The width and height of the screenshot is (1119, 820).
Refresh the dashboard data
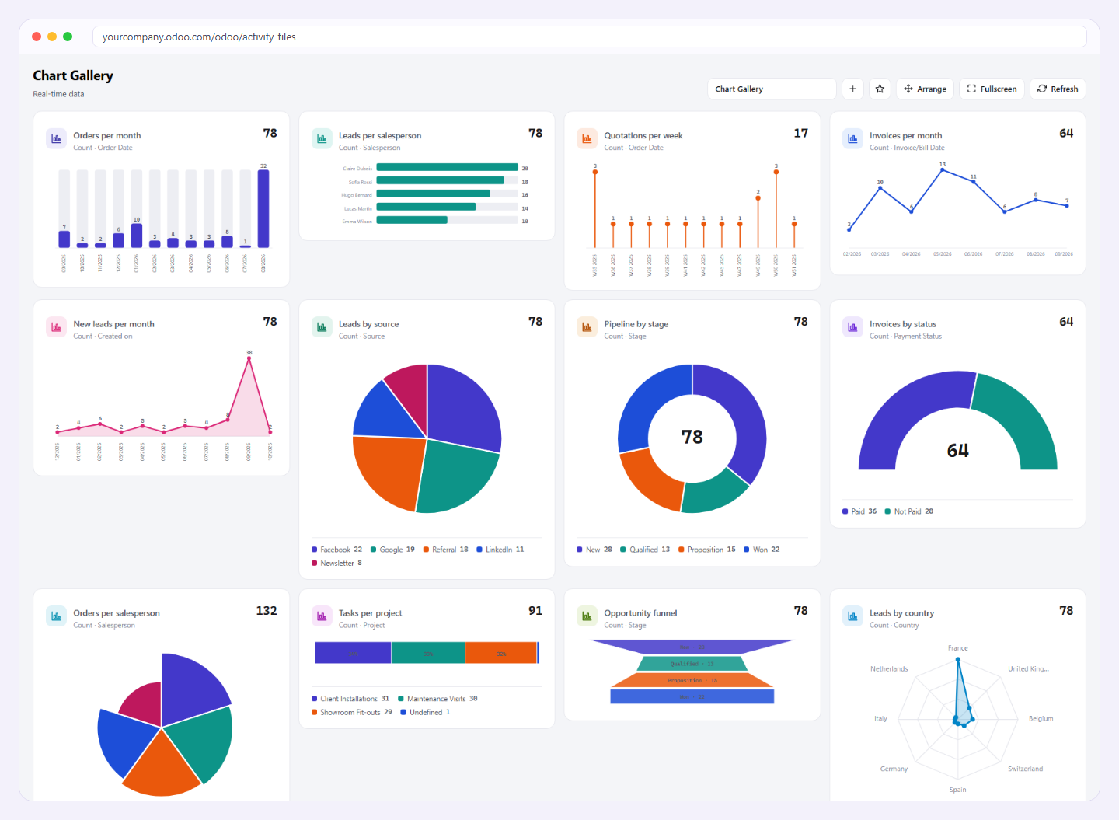tap(1058, 89)
